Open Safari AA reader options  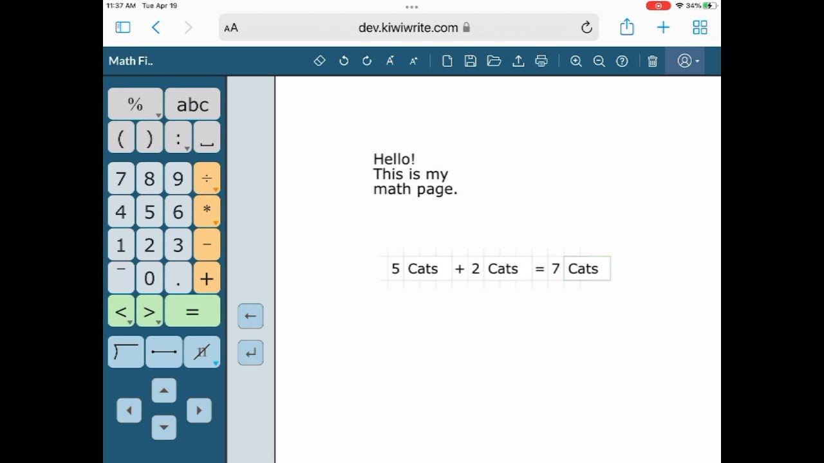231,28
